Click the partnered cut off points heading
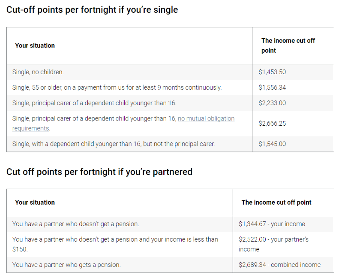Viewport: 341px width, 278px height. point(99,172)
